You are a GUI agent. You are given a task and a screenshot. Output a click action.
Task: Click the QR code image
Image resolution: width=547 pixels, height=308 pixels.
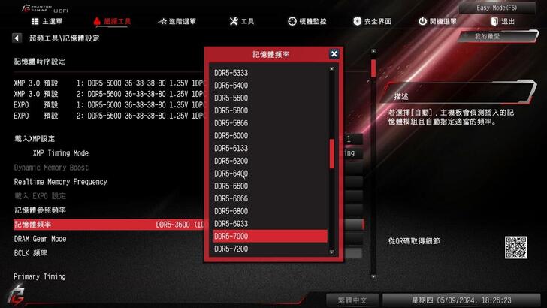click(516, 247)
